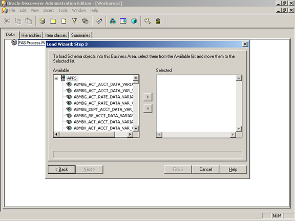The width and height of the screenshot is (295, 221).
Task: Switch to the Item classes tab
Action: (x=56, y=35)
